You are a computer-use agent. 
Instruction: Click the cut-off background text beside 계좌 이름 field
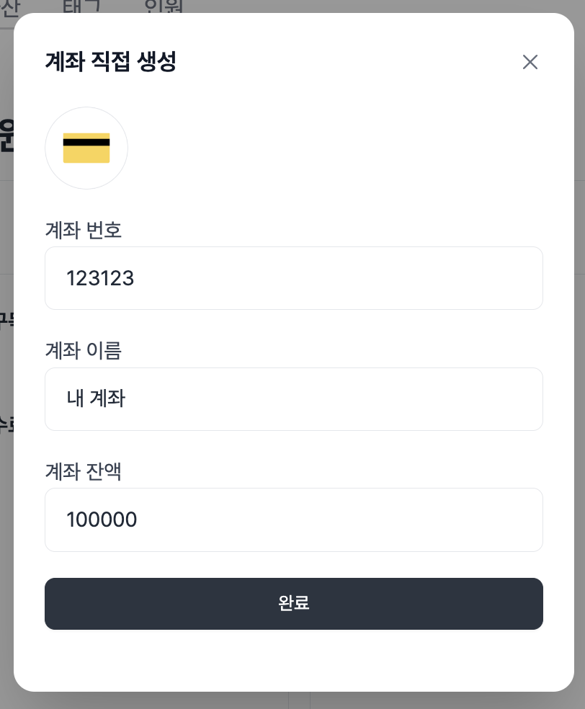[x=6, y=424]
